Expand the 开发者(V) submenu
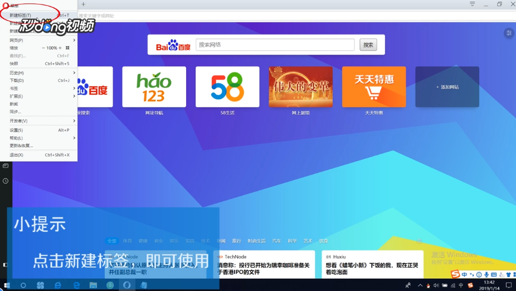The image size is (516, 291). tap(39, 121)
